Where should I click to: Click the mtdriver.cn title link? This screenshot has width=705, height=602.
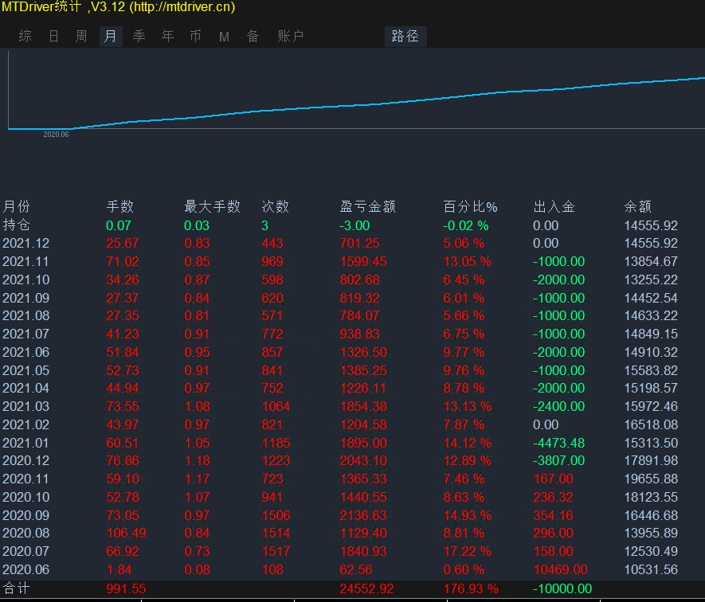point(183,6)
